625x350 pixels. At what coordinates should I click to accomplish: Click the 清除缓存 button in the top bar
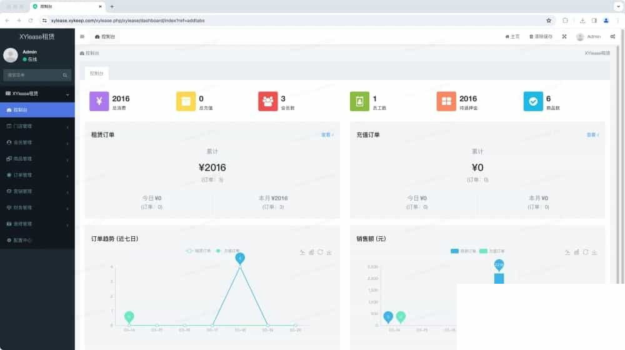click(x=541, y=37)
